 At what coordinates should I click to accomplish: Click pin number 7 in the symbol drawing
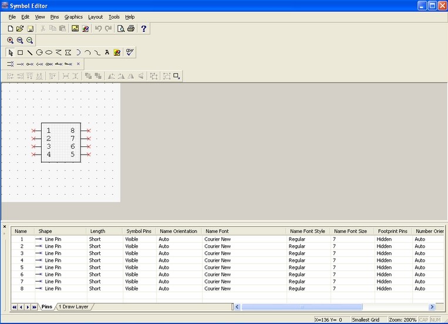73,139
